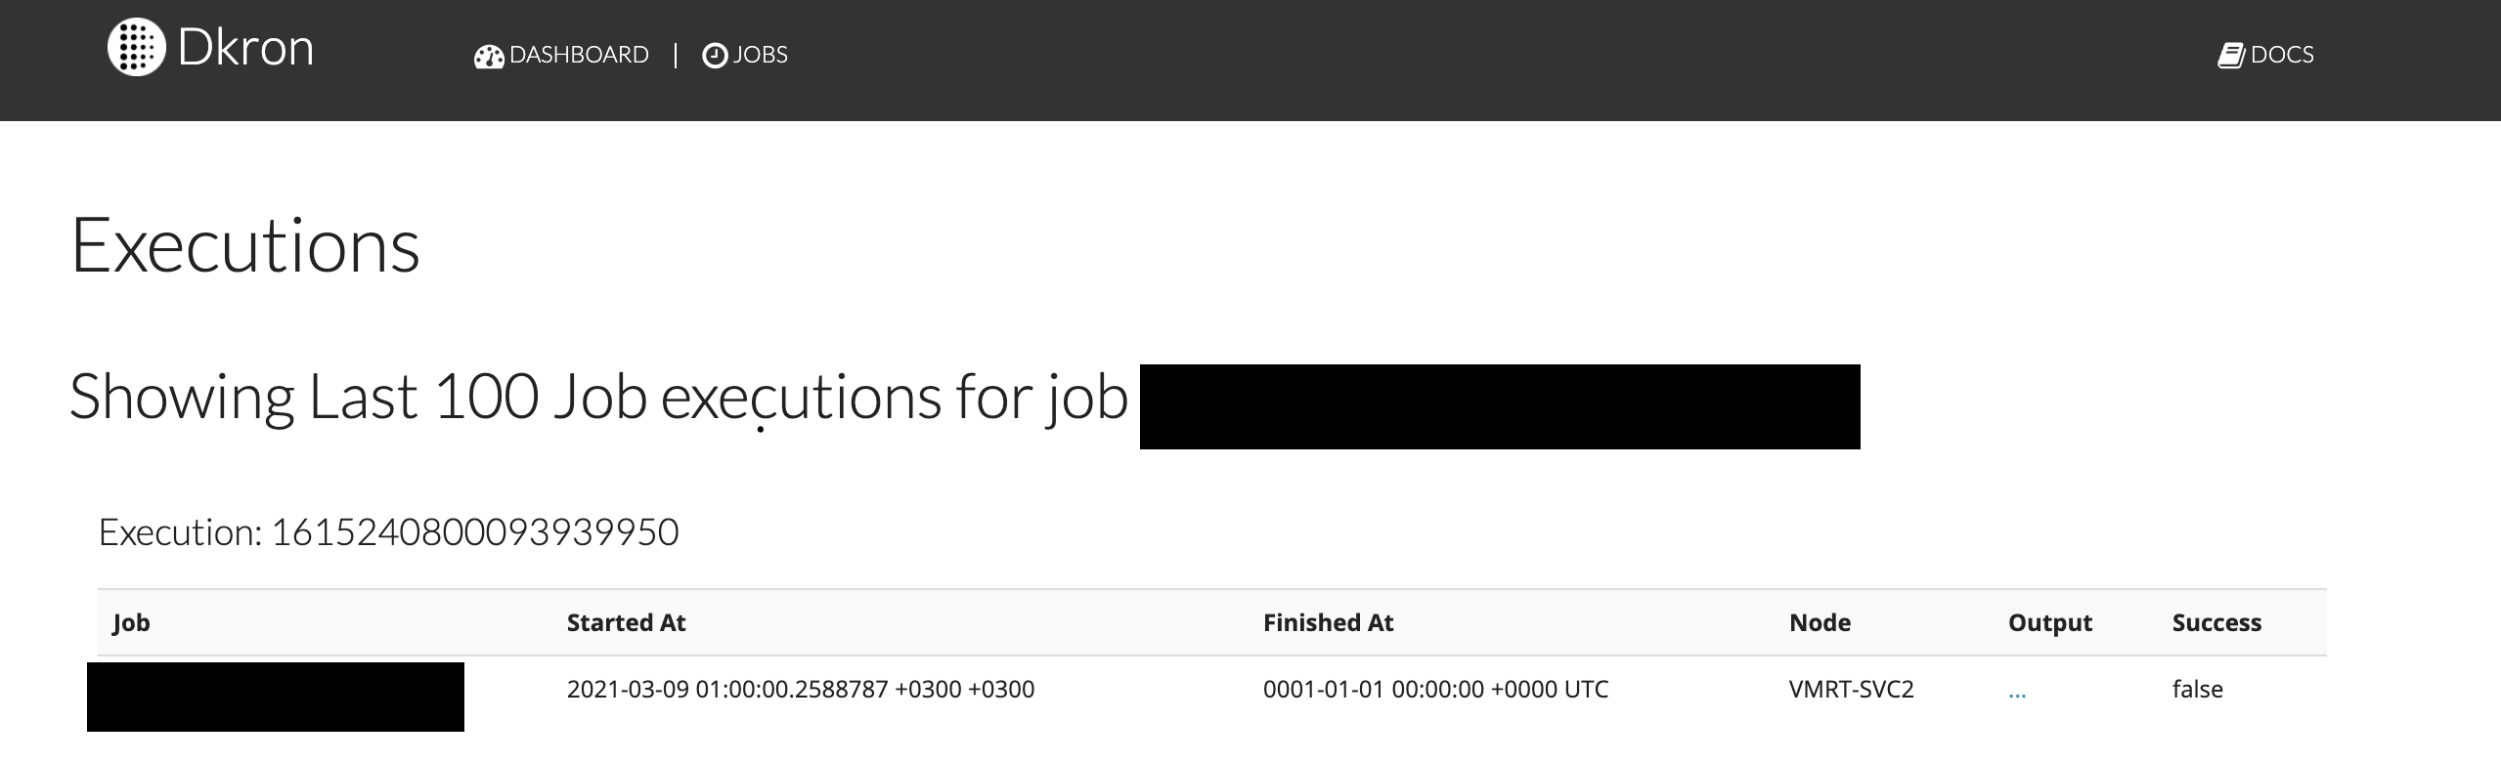The width and height of the screenshot is (2501, 762).
Task: Select the clock icon beside JOBS label
Action: coord(715,55)
